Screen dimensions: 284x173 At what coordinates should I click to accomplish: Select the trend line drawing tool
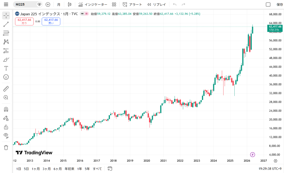(6, 24)
